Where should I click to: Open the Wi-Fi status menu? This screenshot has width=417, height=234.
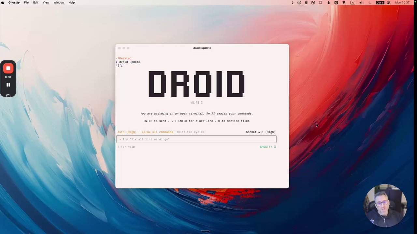344,3
